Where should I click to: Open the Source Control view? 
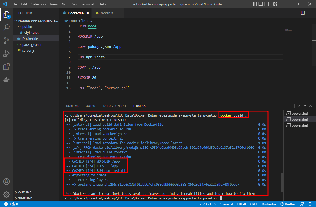tap(7, 41)
